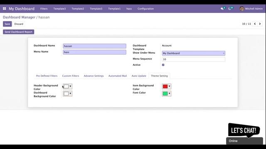Expand Item Background Color picker arrow
Screen dimensions: 266x149
click(169, 87)
